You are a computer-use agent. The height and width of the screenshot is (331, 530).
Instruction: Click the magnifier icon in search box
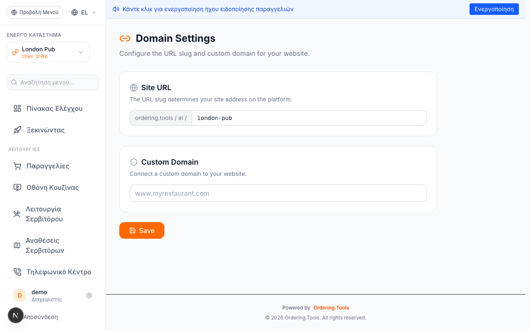coord(14,82)
